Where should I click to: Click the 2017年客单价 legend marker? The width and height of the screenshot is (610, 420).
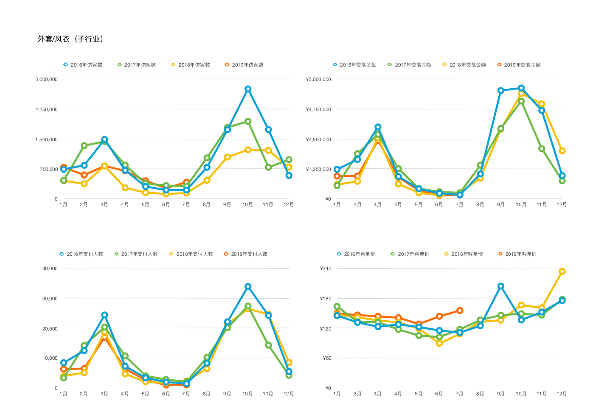click(x=393, y=254)
